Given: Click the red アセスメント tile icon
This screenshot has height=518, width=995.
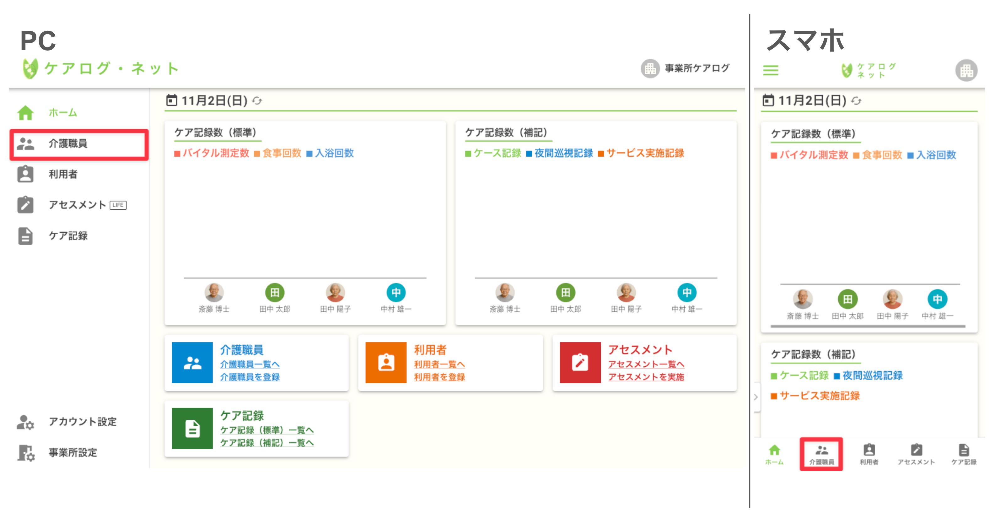Looking at the screenshot, I should coord(580,362).
